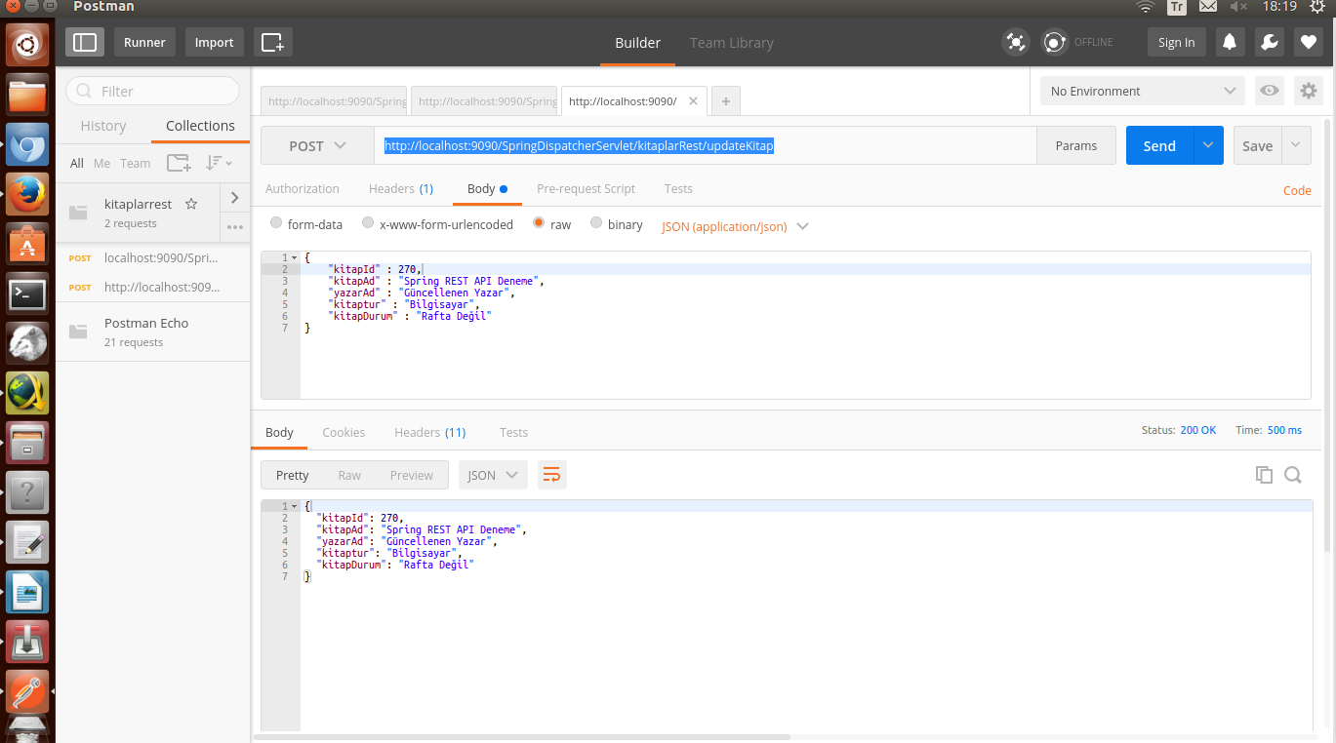Open the request Authorization tab
Viewport: 1336px width, 743px height.
pos(303,189)
